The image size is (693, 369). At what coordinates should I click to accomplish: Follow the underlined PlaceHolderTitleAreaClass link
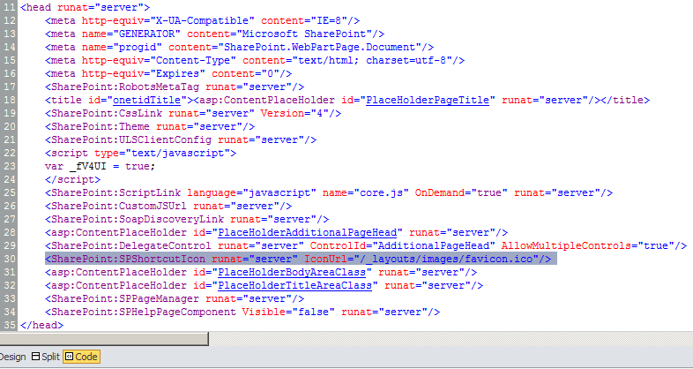294,285
